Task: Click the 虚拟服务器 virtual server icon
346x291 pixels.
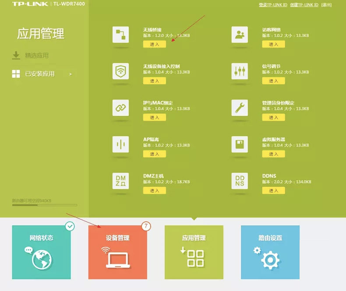Action: (x=240, y=144)
